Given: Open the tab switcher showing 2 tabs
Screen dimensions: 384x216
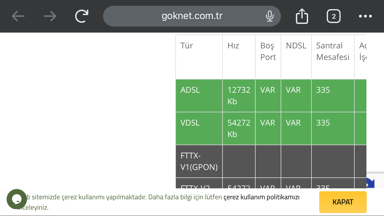Looking at the screenshot, I should pyautogui.click(x=334, y=16).
